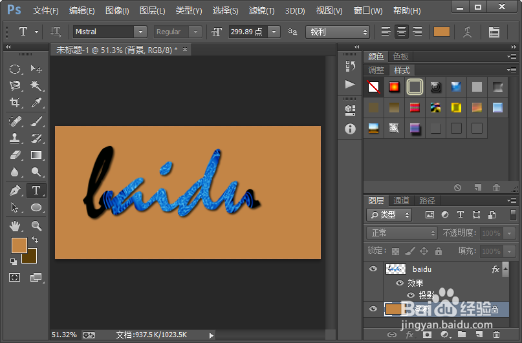Select the Dodge tool

click(36, 172)
